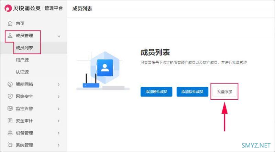Collapse the 成员管理 chevron
Viewport: 275px width, 152px height.
59,36
